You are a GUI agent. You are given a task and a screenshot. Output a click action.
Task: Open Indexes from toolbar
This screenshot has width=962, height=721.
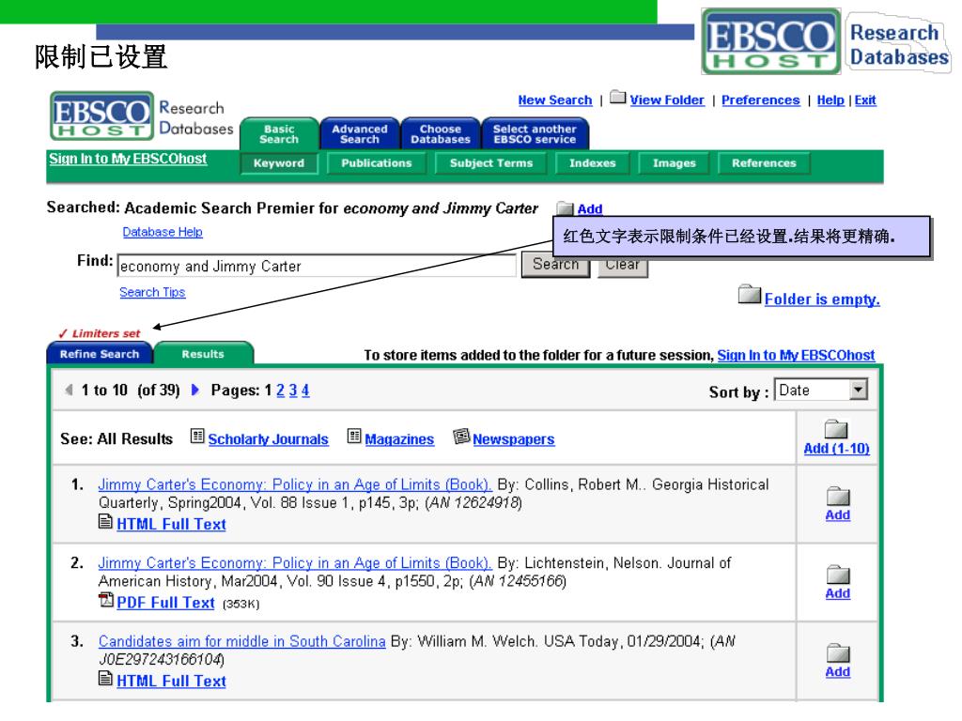click(592, 163)
